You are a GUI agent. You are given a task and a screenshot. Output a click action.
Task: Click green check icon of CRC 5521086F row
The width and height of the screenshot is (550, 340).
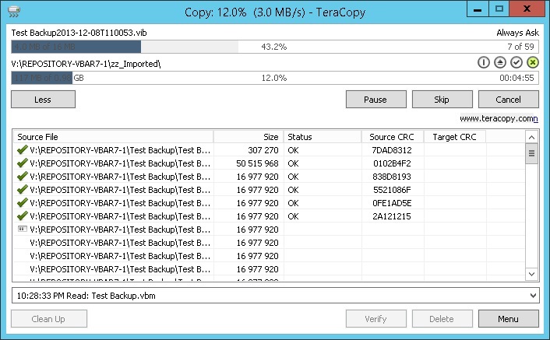[x=22, y=189]
